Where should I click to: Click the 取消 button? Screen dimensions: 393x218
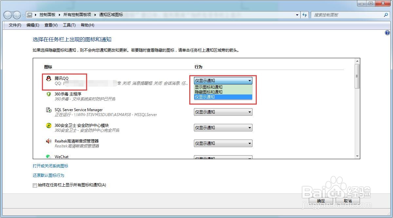coord(348,201)
